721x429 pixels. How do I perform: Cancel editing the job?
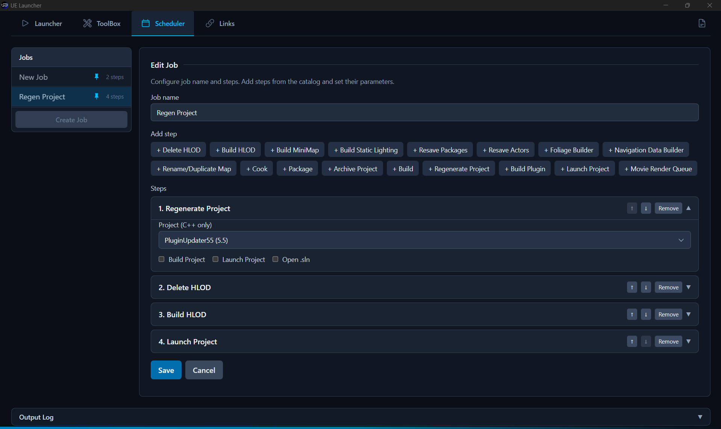204,370
